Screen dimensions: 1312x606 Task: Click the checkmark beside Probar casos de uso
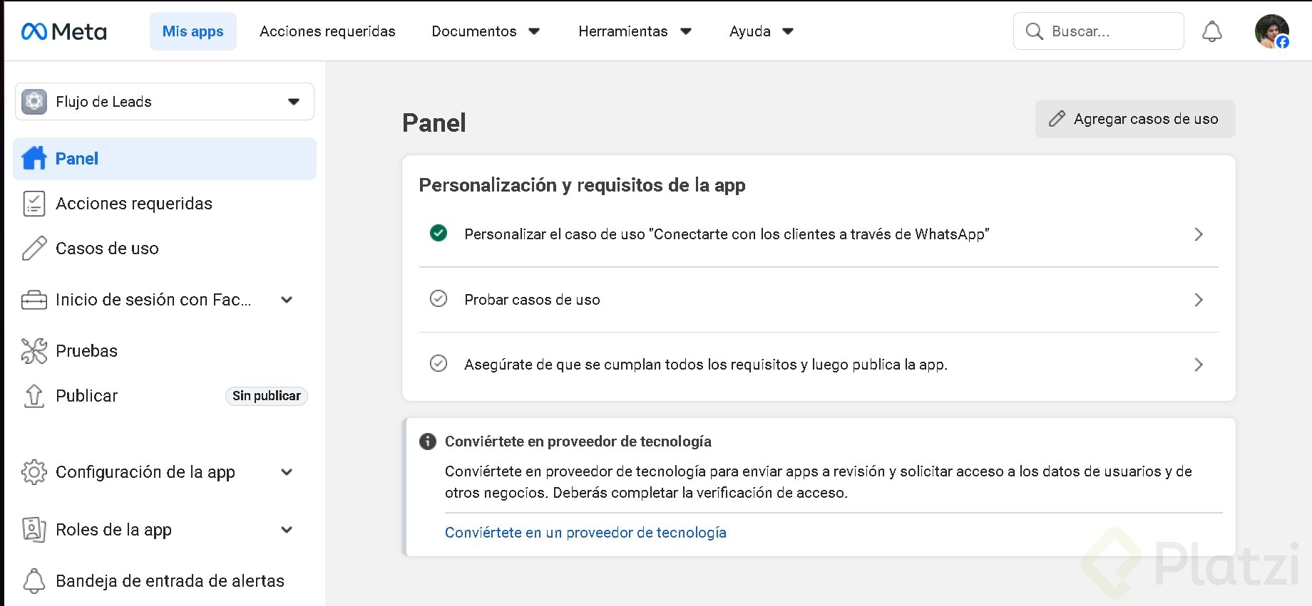tap(439, 299)
